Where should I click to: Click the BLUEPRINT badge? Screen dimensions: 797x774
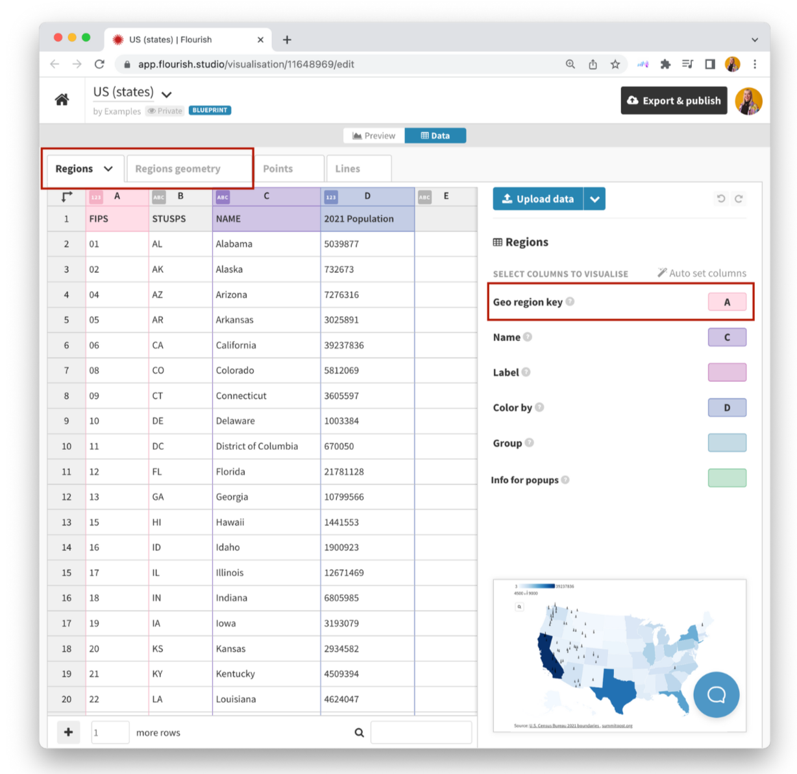(210, 110)
